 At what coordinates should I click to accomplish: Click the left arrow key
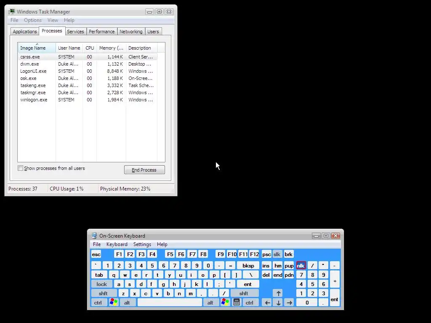coord(267,302)
